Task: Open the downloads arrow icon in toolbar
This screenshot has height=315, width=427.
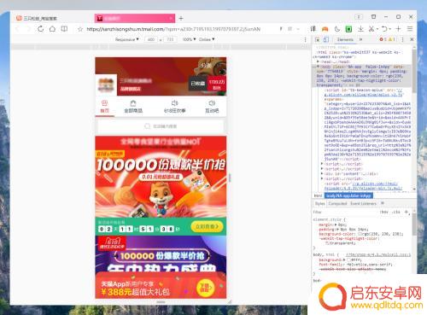Action: point(360,29)
